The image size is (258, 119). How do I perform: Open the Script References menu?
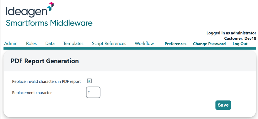109,43
